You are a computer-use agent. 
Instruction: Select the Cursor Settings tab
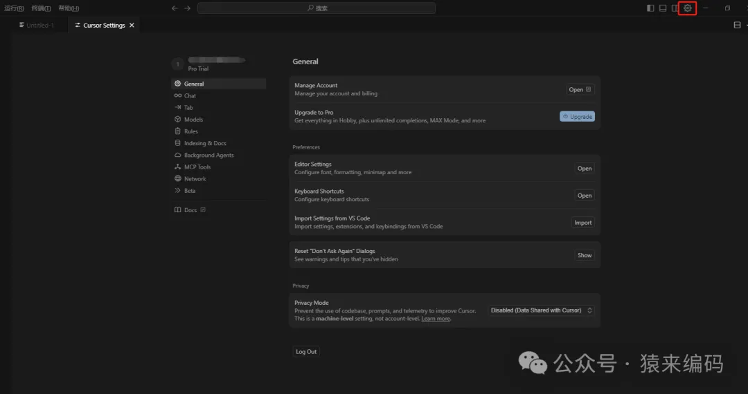click(104, 25)
